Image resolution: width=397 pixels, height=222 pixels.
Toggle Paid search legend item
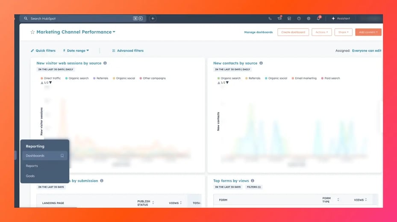point(330,78)
